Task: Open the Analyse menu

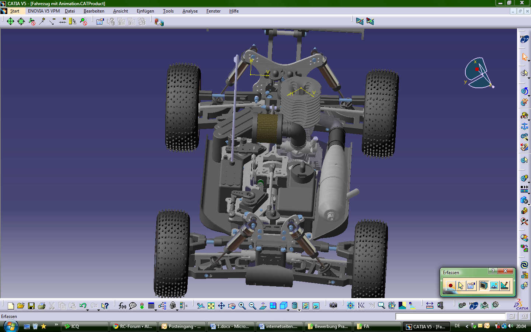Action: click(190, 11)
